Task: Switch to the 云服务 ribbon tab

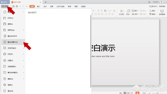Action: pyautogui.click(x=83, y=7)
